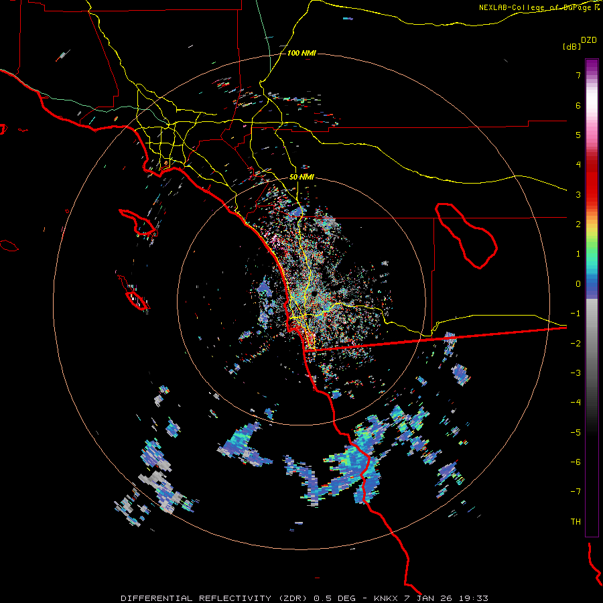
Task: Click the '[dB]' units label
Action: [572, 46]
